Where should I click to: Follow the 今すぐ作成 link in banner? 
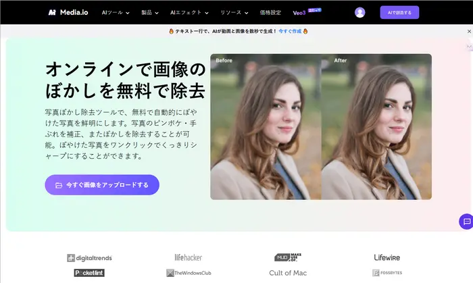[290, 31]
